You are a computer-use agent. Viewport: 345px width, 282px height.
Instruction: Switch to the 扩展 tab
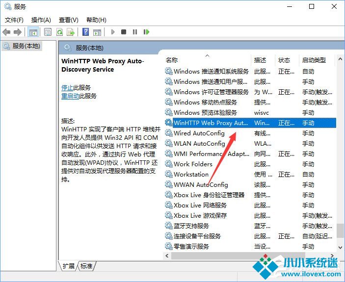point(68,266)
